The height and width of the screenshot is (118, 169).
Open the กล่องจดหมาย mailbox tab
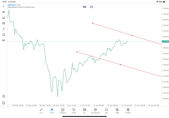coord(95,111)
